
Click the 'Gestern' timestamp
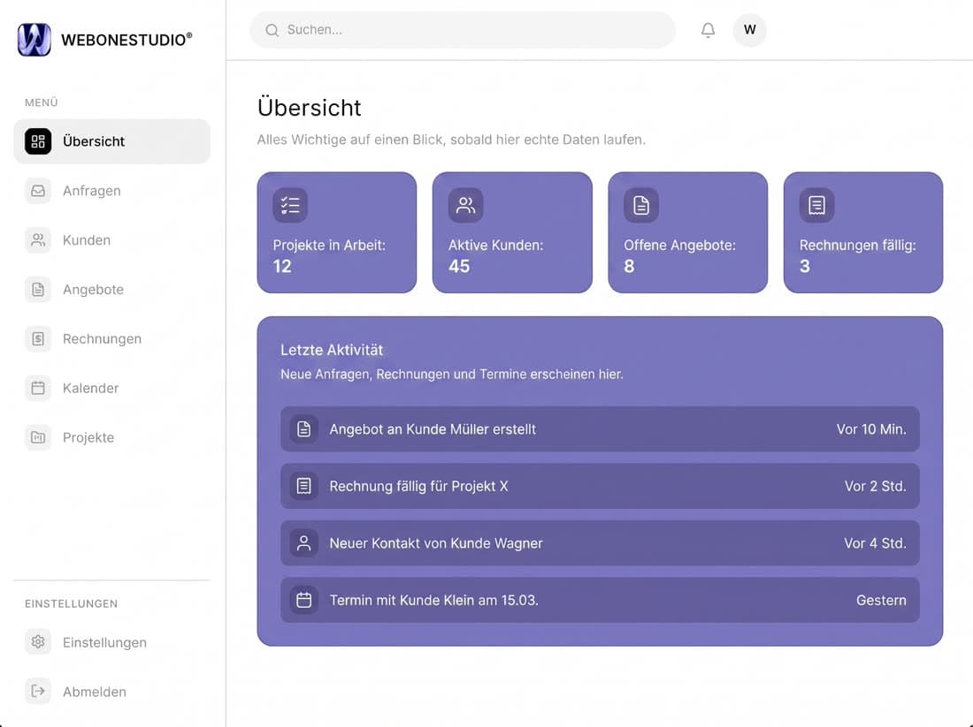(881, 601)
